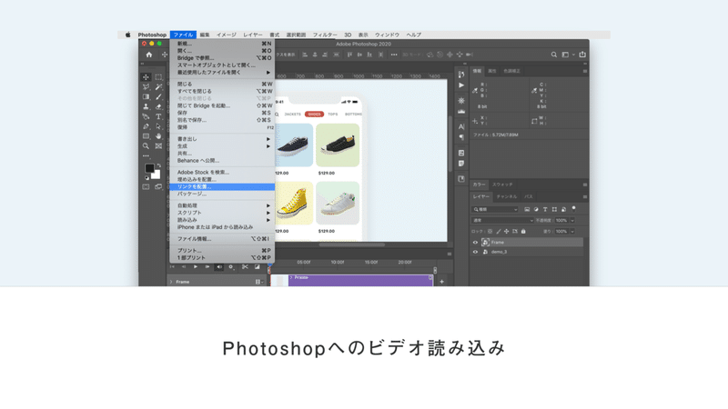728x409 pixels.
Task: Select the Hand tool
Action: click(158, 136)
